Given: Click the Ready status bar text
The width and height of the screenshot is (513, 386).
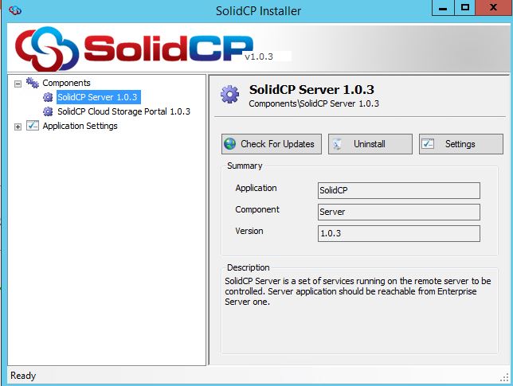Looking at the screenshot, I should 23,376.
